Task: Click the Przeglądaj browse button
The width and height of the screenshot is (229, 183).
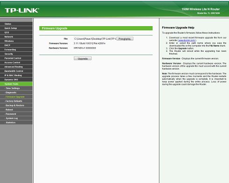Action: 125,39
